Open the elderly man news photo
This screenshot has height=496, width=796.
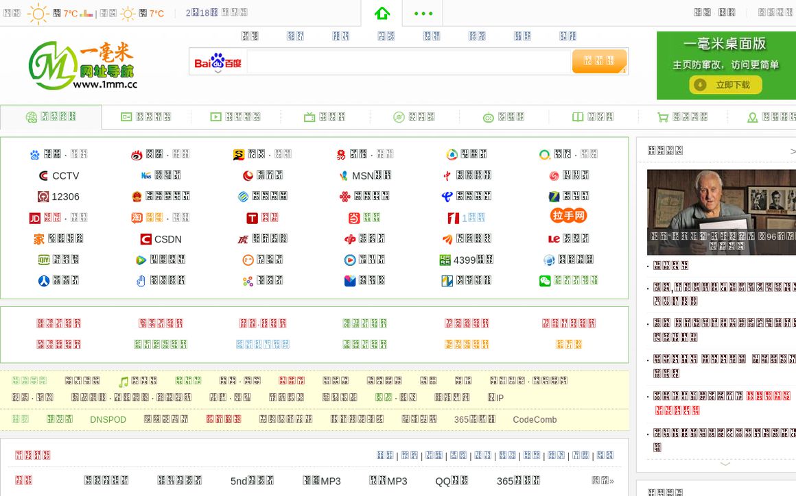(721, 212)
